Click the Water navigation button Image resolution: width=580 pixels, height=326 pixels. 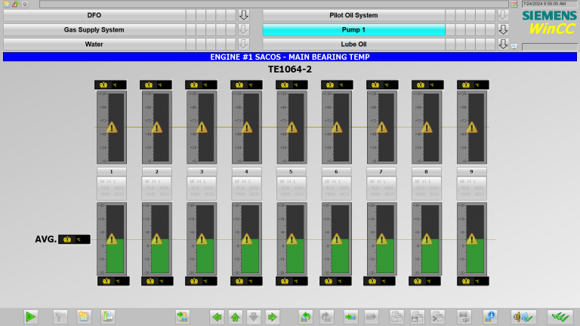click(x=94, y=44)
